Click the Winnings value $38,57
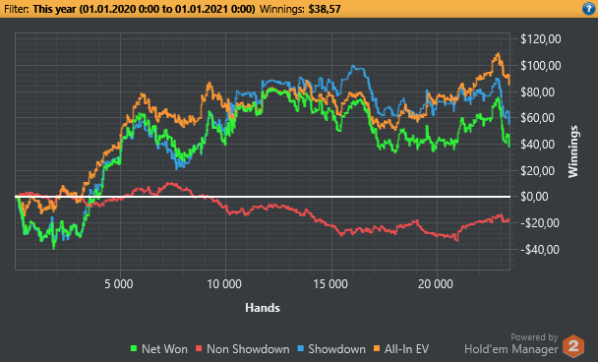The height and width of the screenshot is (362, 598). (325, 9)
